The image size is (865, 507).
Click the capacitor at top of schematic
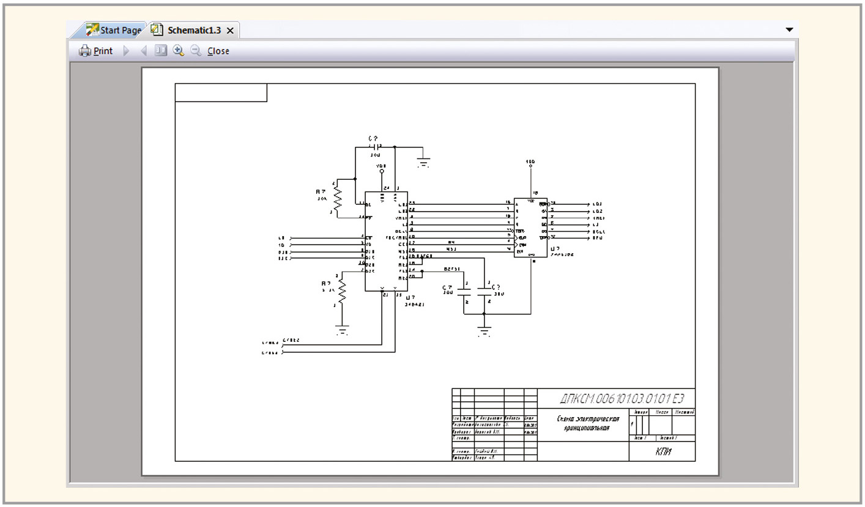click(x=374, y=147)
